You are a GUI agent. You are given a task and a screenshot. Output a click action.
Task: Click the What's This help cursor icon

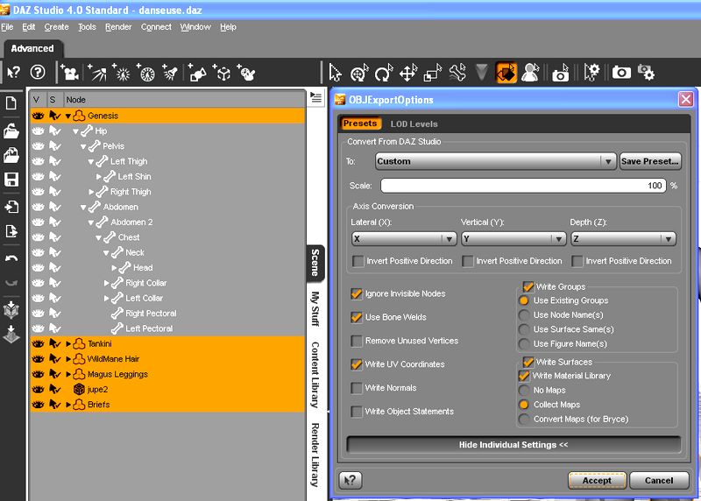[14, 72]
